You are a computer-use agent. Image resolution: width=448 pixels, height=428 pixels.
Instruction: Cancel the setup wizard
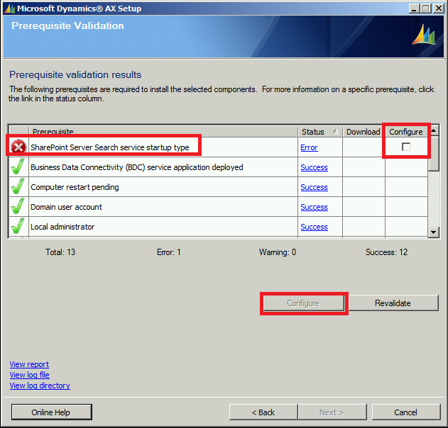tap(405, 412)
